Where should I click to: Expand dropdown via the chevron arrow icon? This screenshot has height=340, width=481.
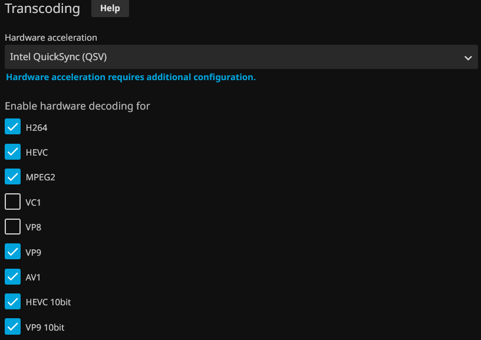(468, 58)
